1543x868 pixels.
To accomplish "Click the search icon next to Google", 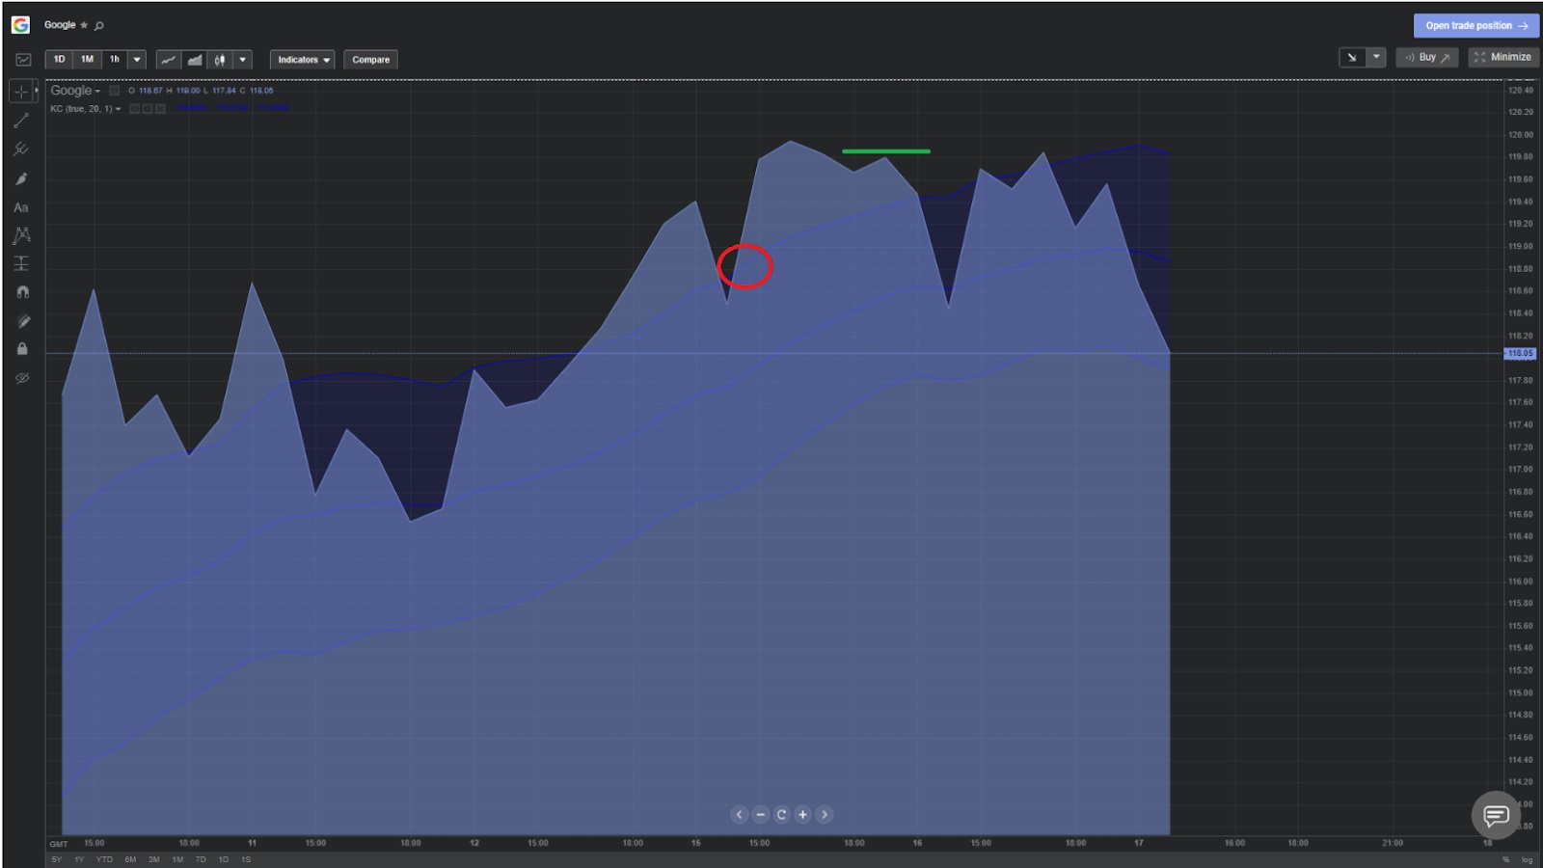I will 99,25.
